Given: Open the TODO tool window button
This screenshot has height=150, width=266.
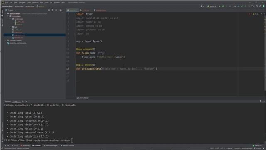Looking at the screenshot, I should [x=15, y=145].
